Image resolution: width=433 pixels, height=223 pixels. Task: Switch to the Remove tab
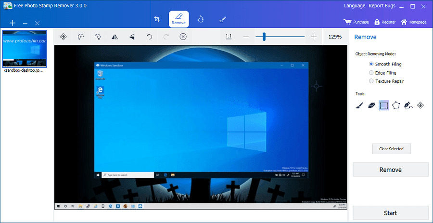point(178,19)
